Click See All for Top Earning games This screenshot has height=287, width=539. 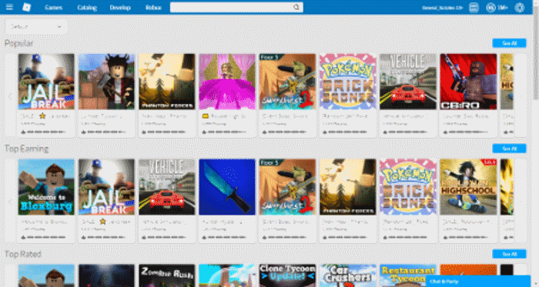click(509, 149)
